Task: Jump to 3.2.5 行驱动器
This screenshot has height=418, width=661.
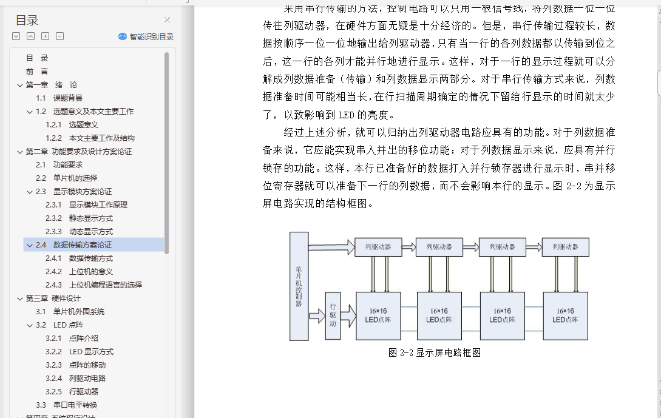Action: 72,392
